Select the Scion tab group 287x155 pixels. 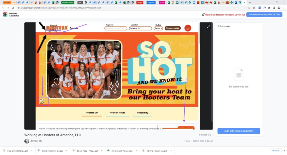(162, 3)
